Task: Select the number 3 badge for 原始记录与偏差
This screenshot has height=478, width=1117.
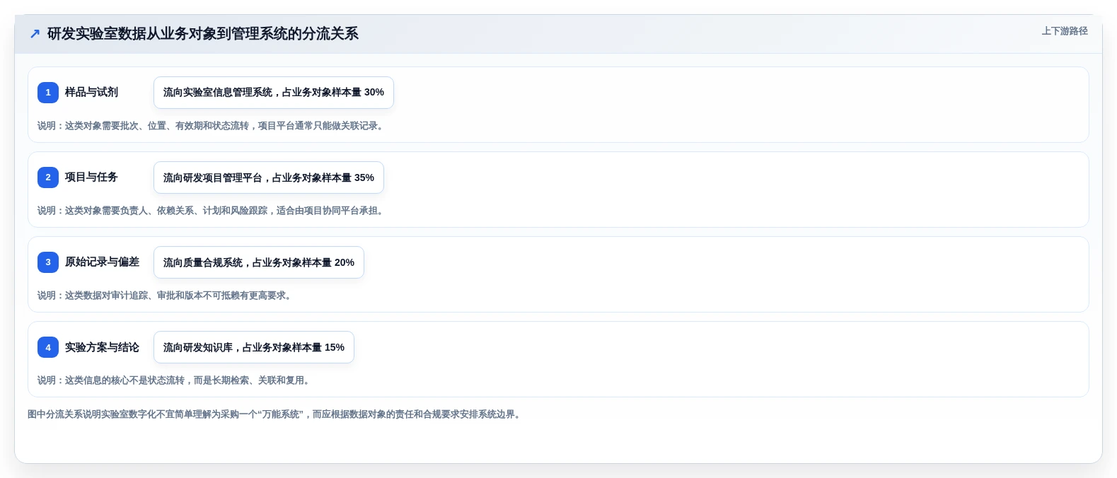Action: [x=48, y=262]
